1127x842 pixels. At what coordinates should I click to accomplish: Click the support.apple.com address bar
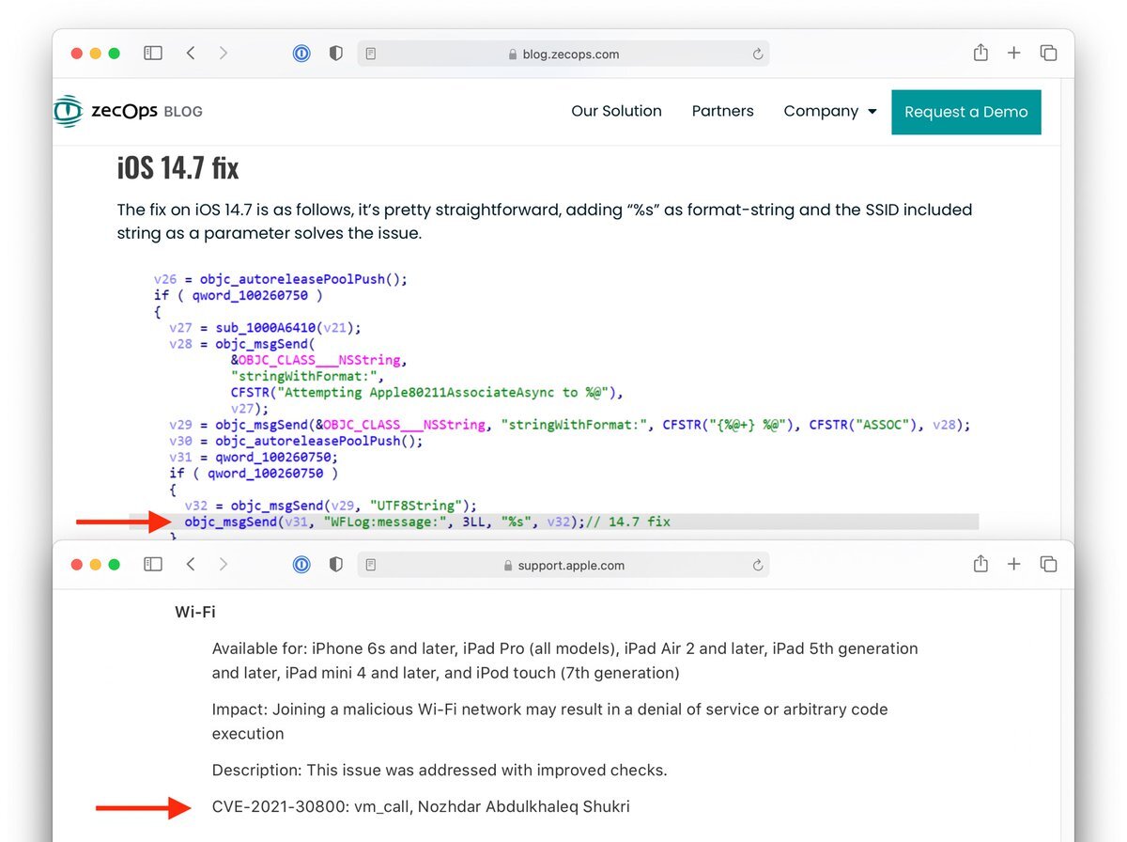[x=563, y=565]
